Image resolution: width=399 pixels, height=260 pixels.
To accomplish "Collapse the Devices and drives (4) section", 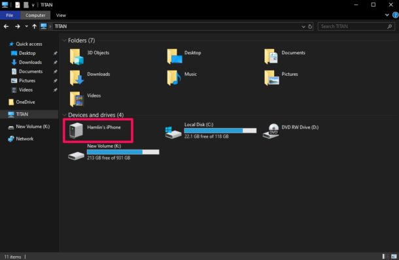I will 65,115.
